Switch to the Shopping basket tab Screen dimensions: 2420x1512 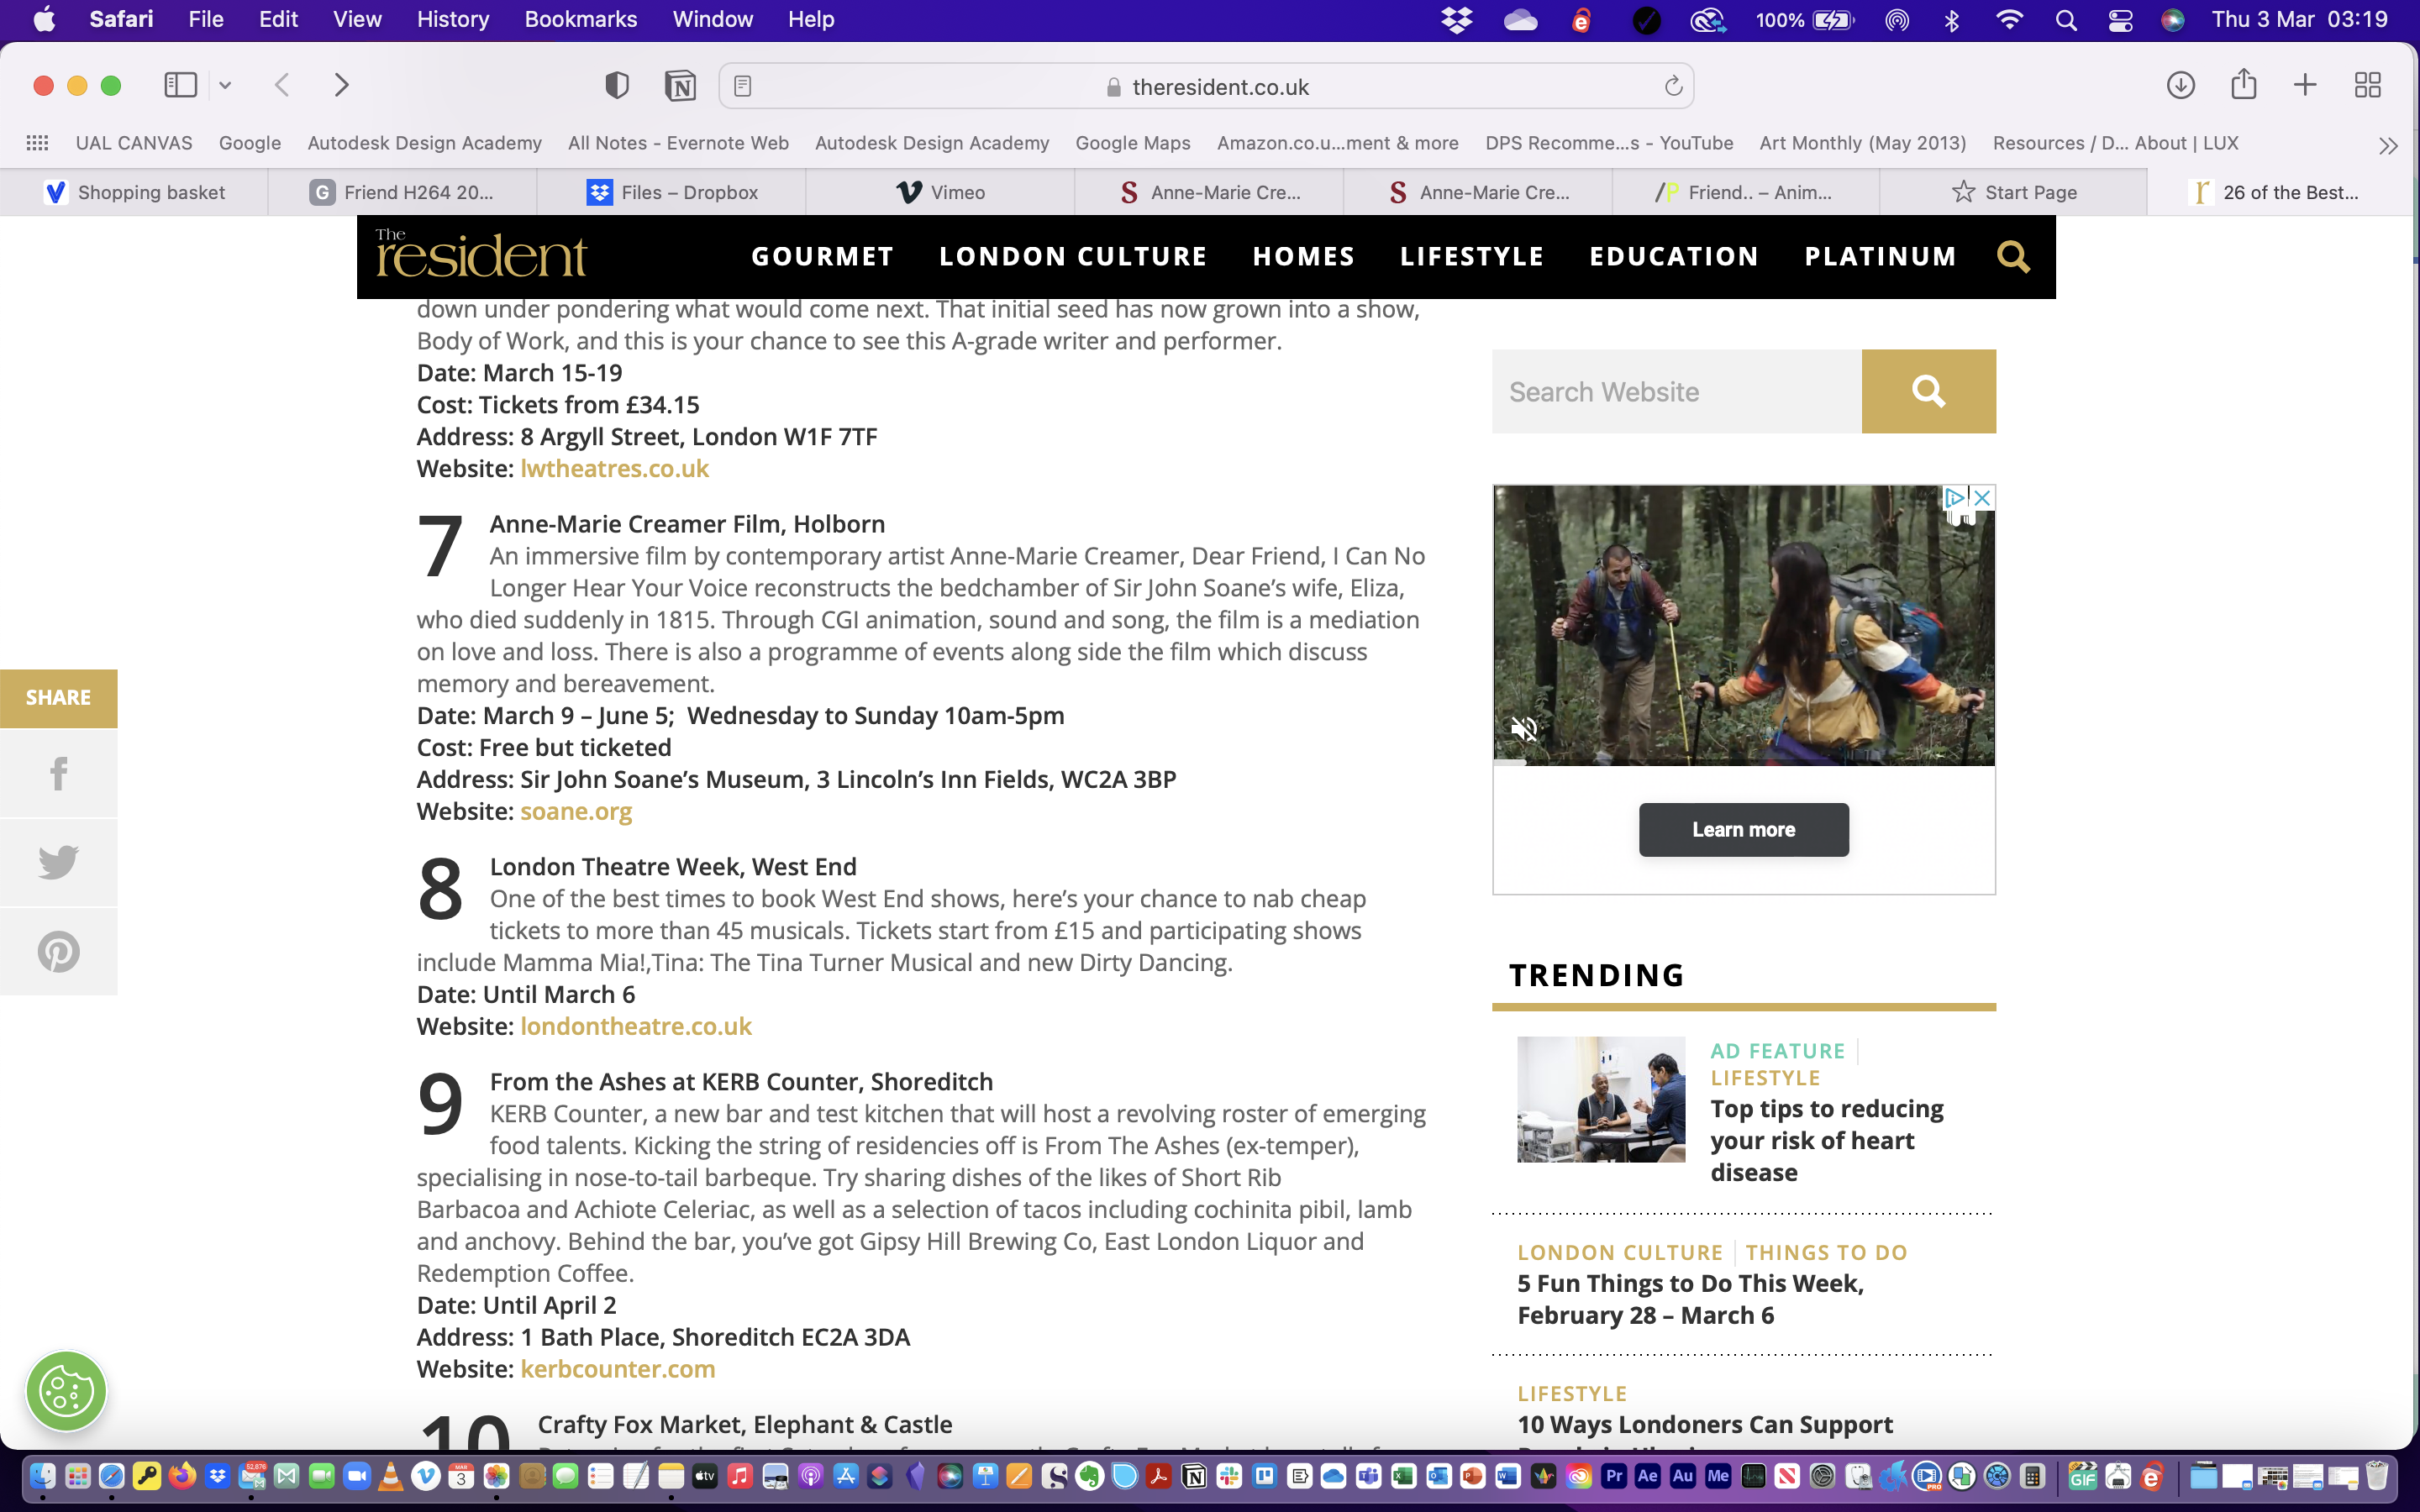click(x=134, y=192)
